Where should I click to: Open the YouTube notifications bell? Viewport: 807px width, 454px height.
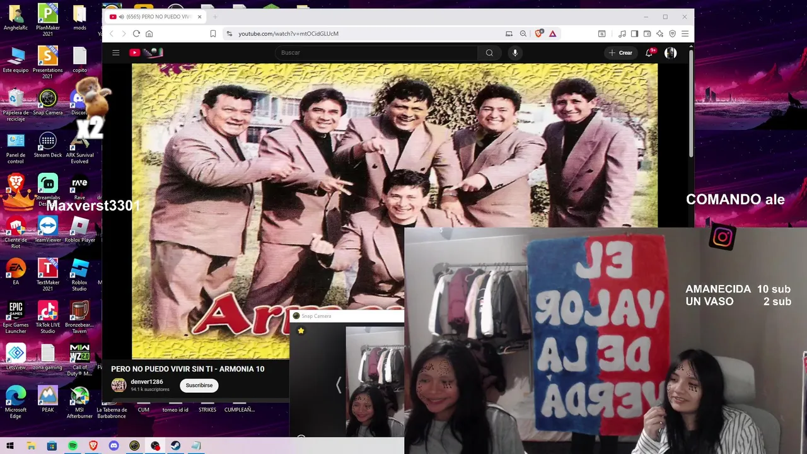(x=649, y=53)
